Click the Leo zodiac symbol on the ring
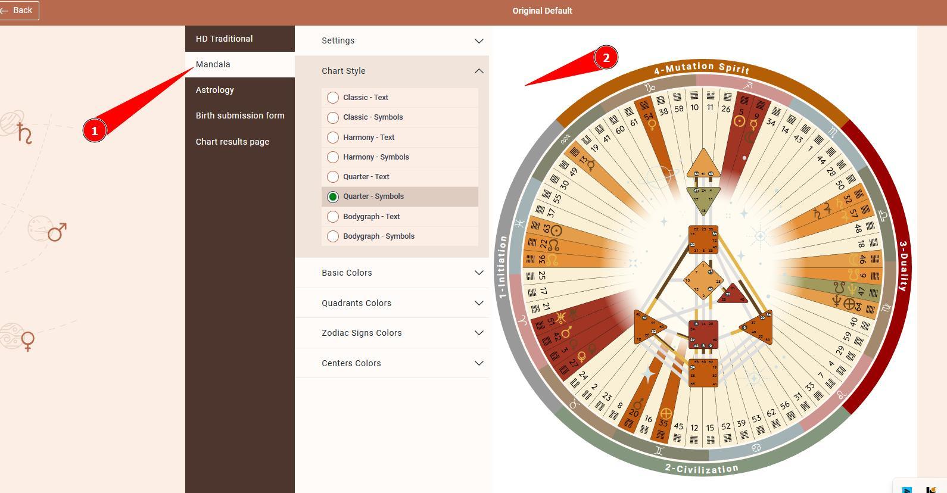 point(842,394)
